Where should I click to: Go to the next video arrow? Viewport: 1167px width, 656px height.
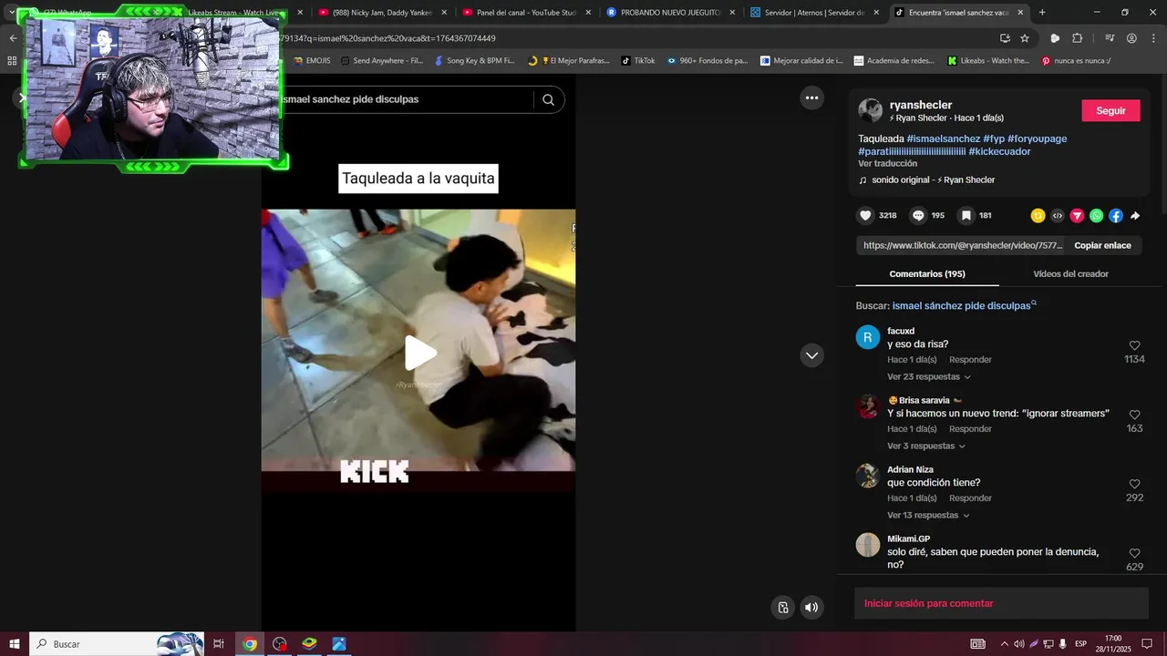click(811, 355)
